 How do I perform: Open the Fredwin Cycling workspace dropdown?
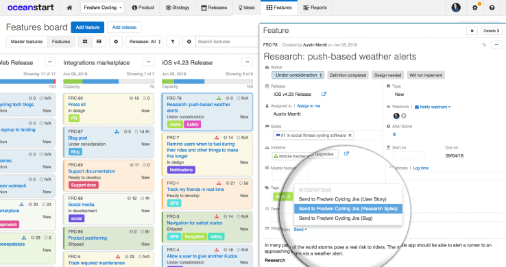[102, 8]
